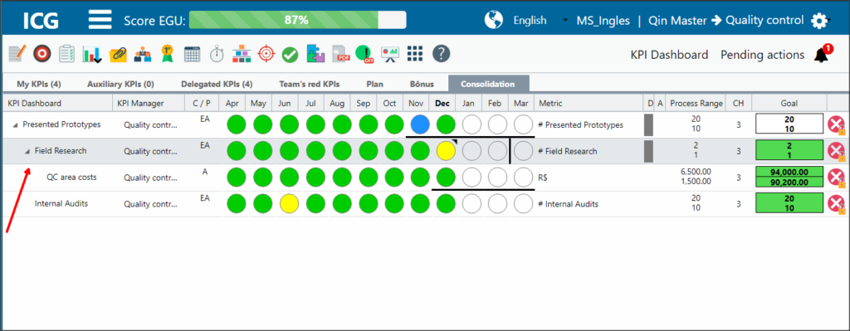Image resolution: width=850 pixels, height=331 pixels.
Task: Open the hierarchy blocks icon
Action: coord(242,54)
